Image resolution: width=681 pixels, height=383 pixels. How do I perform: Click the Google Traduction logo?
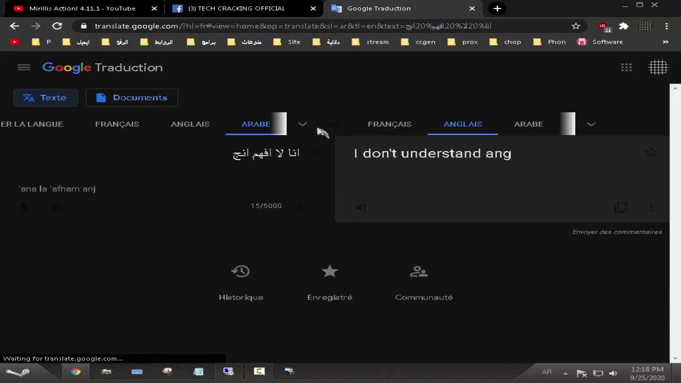pyautogui.click(x=103, y=68)
